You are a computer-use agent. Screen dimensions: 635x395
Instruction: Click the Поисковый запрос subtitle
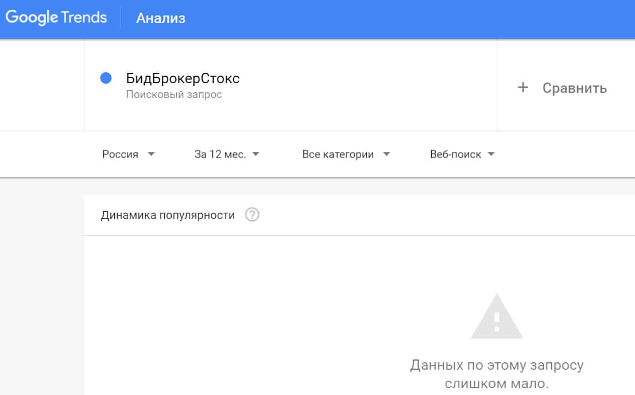coord(174,95)
